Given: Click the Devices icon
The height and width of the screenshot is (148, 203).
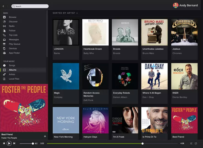Looking at the screenshot, I should point(4,49).
